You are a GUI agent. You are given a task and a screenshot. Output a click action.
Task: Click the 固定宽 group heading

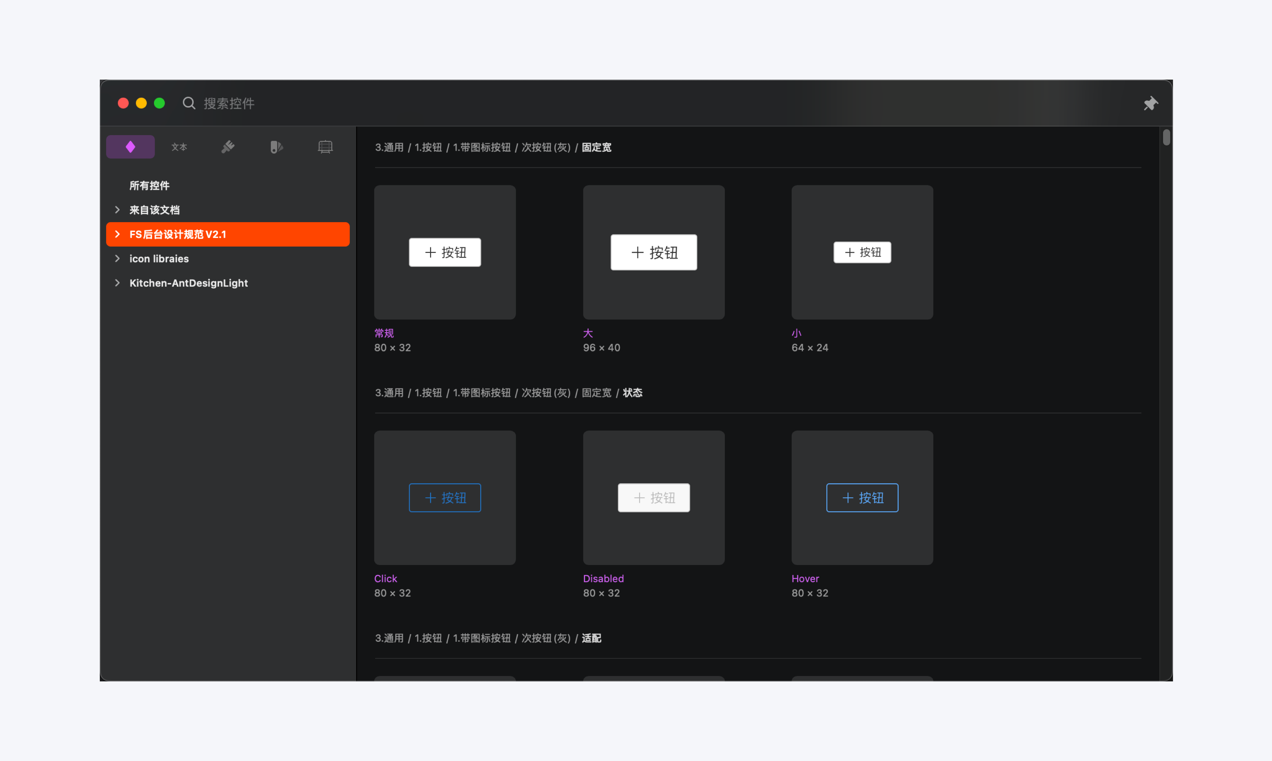tap(596, 148)
